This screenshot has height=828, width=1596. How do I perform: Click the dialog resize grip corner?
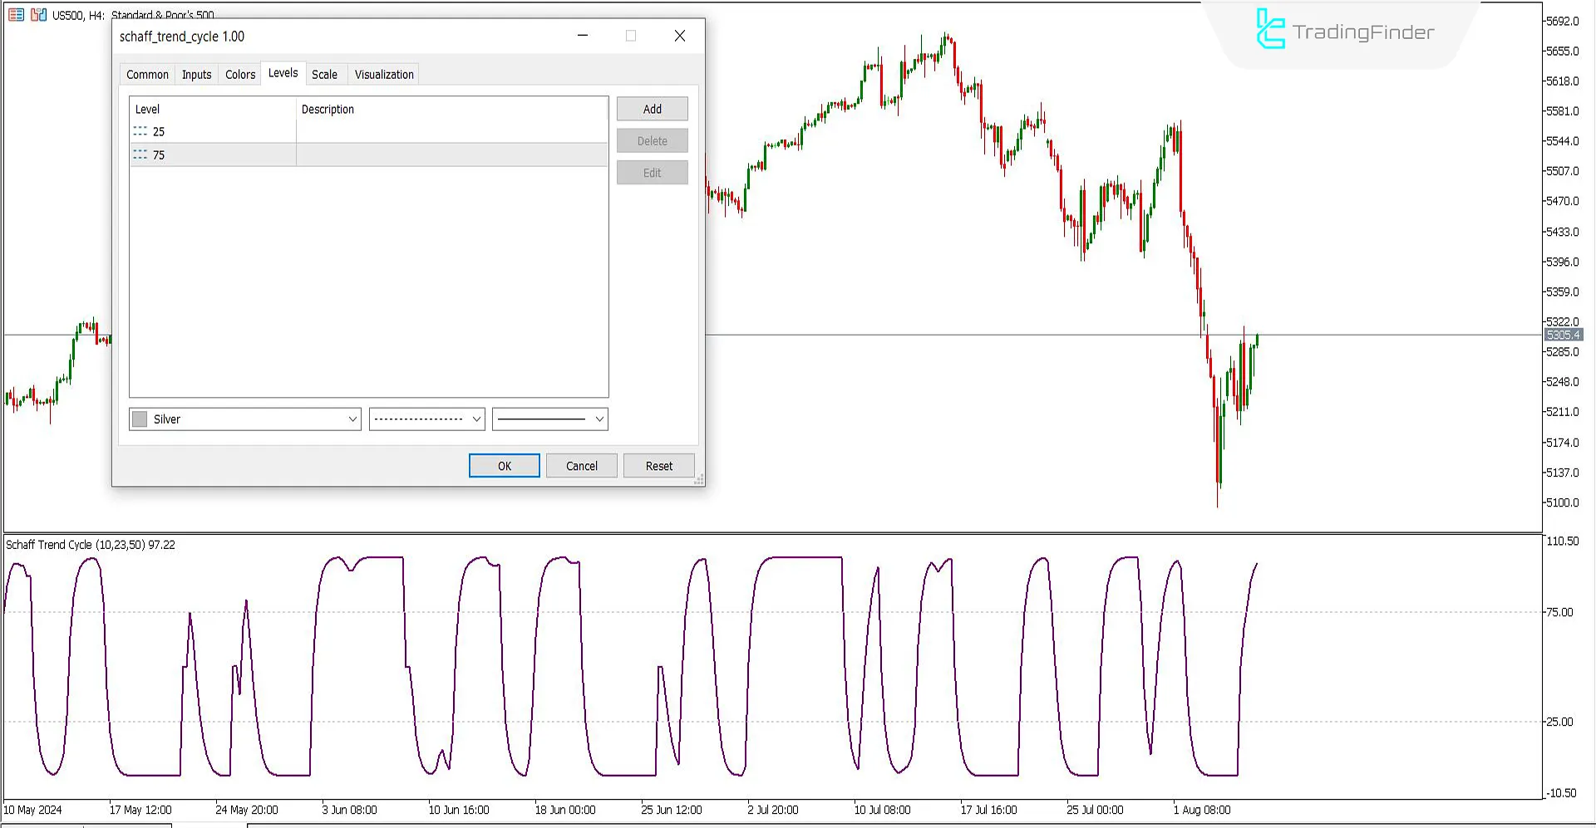(x=698, y=480)
